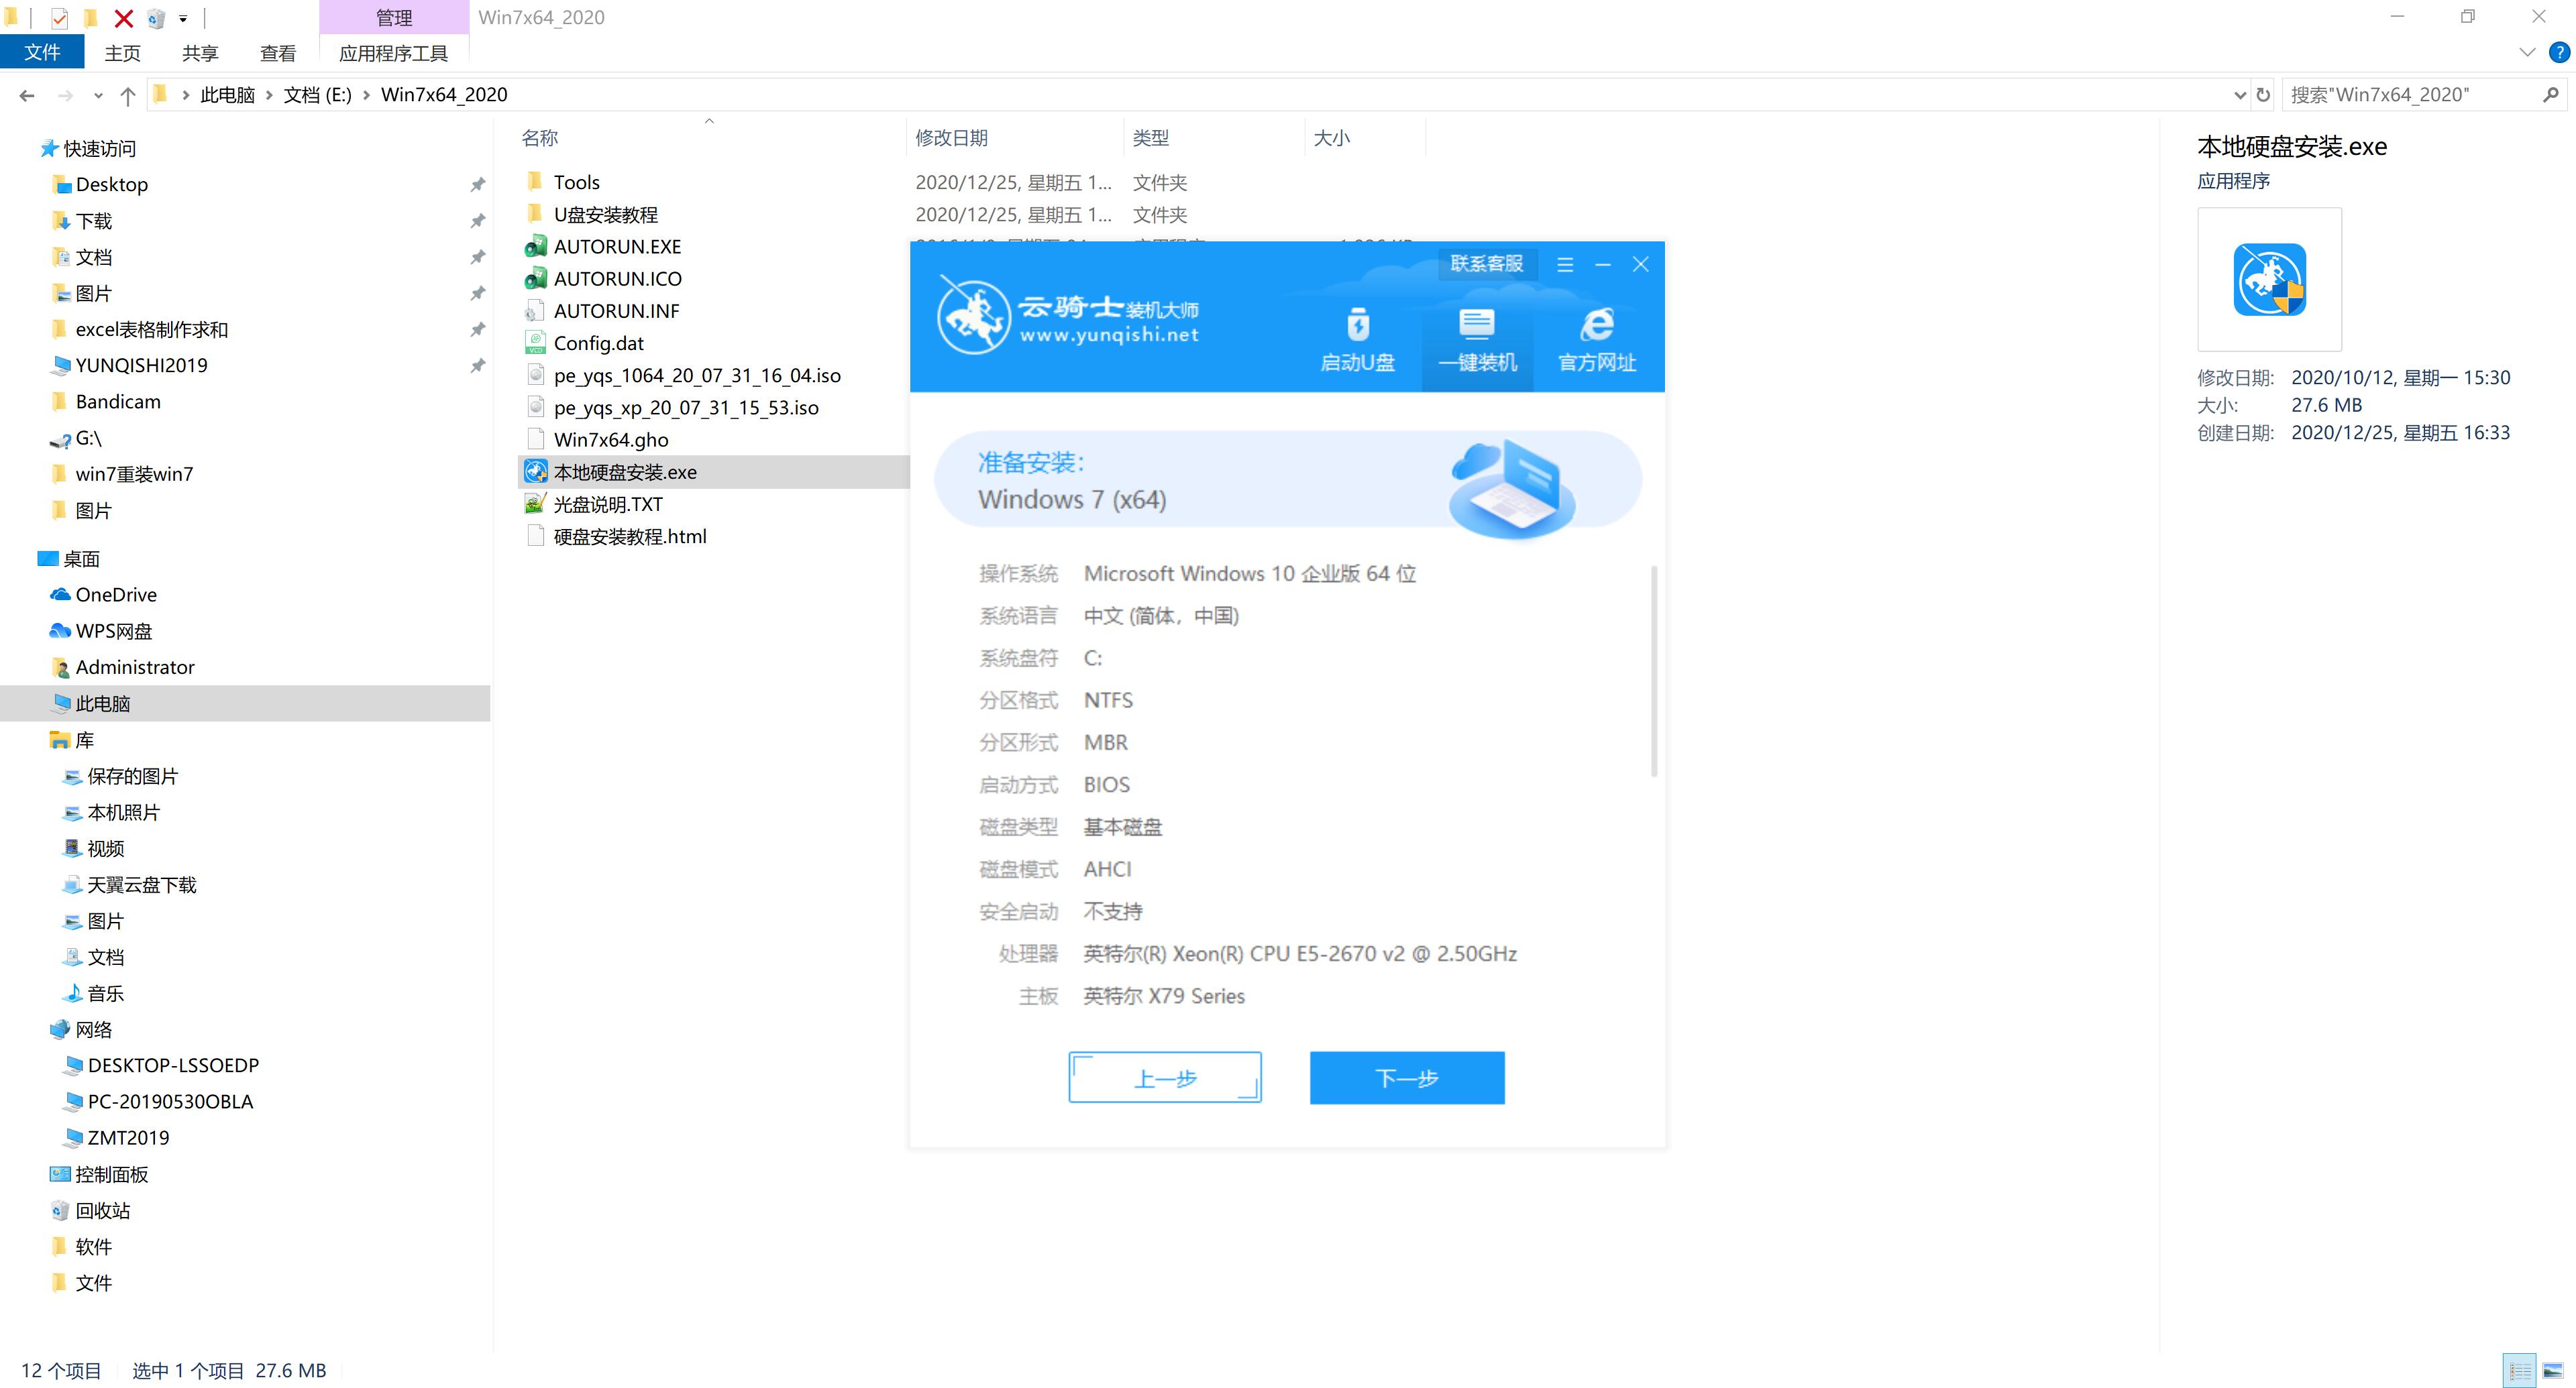Click the U盘安装教程 folder icon
The width and height of the screenshot is (2576, 1388).
point(535,214)
